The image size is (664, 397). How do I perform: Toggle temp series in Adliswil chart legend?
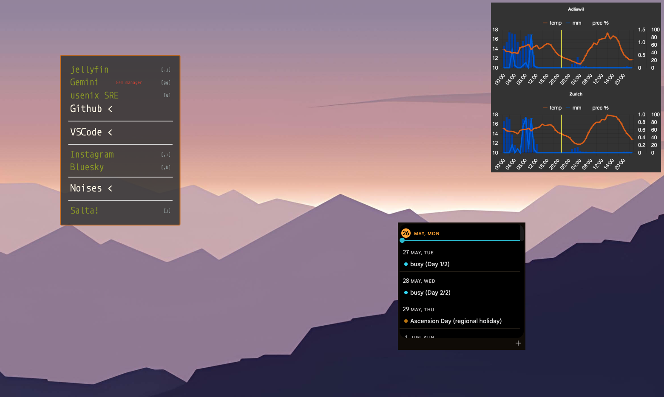(x=552, y=23)
